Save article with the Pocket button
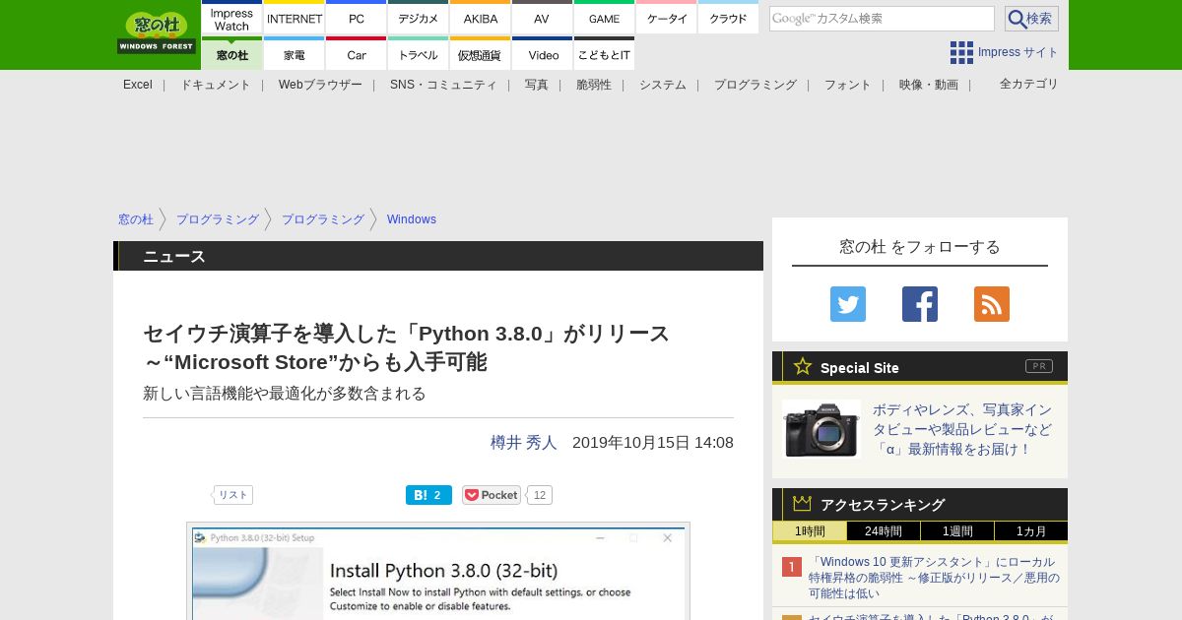 coord(492,495)
